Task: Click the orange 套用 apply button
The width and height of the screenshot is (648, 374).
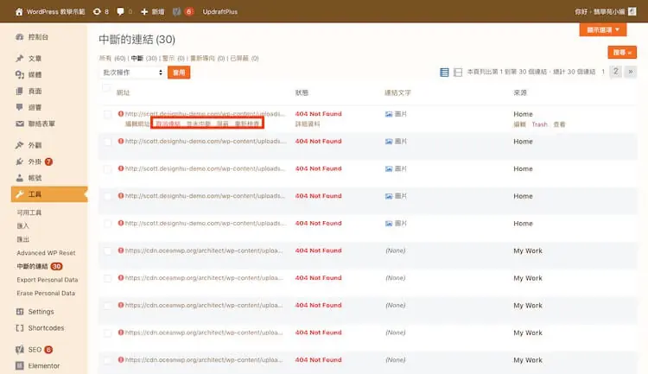Action: point(179,73)
